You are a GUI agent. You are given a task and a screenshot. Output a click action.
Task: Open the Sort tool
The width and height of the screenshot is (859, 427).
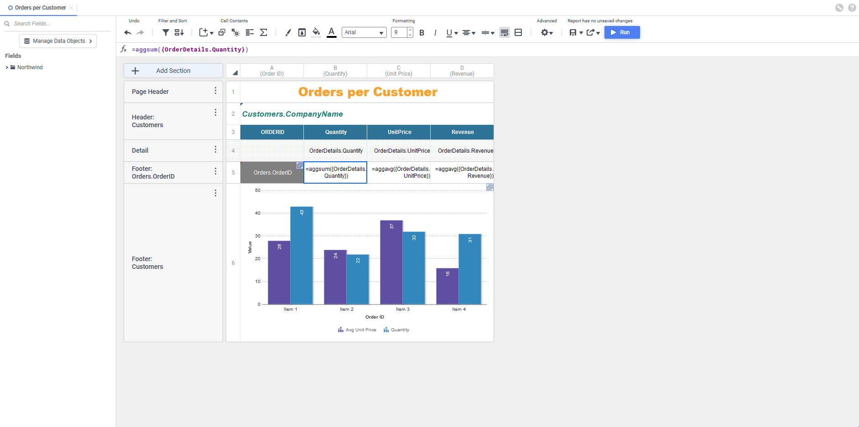179,32
